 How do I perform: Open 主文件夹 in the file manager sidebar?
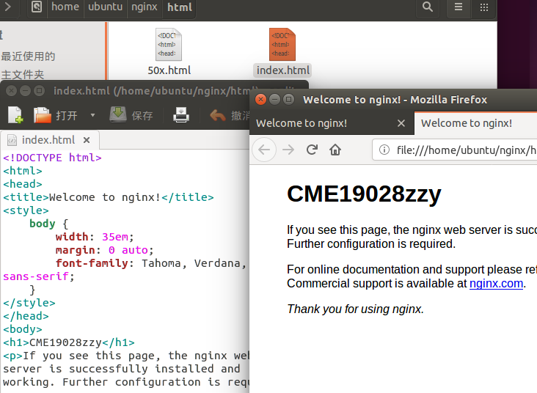pyautogui.click(x=23, y=74)
